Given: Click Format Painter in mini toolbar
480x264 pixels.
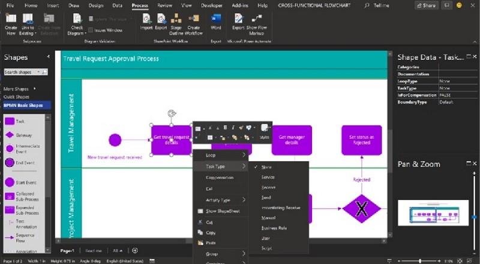Looking at the screenshot, I should tap(241, 128).
